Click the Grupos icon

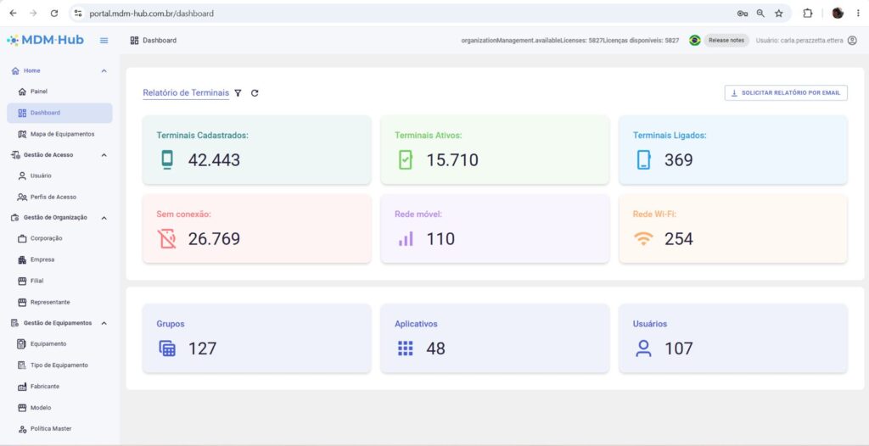[x=167, y=348]
